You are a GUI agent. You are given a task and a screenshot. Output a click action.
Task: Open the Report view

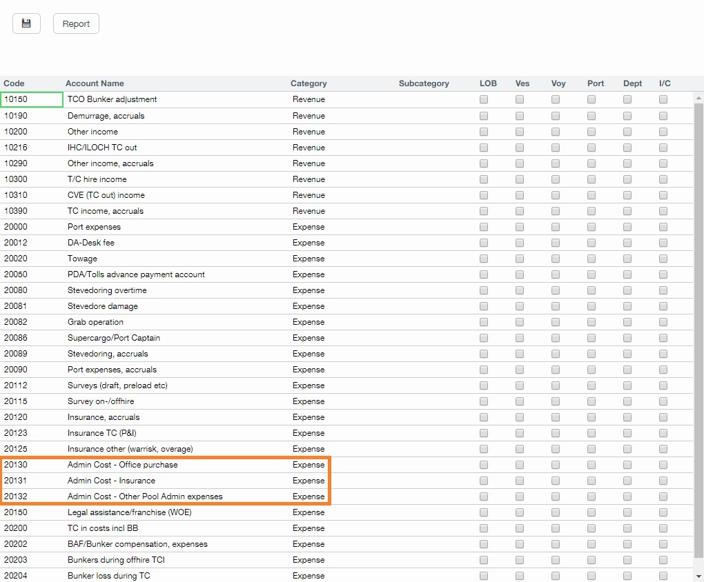pos(76,23)
